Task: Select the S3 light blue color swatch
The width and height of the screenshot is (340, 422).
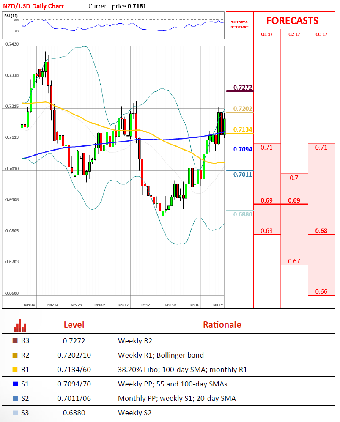Action: pos(15,413)
